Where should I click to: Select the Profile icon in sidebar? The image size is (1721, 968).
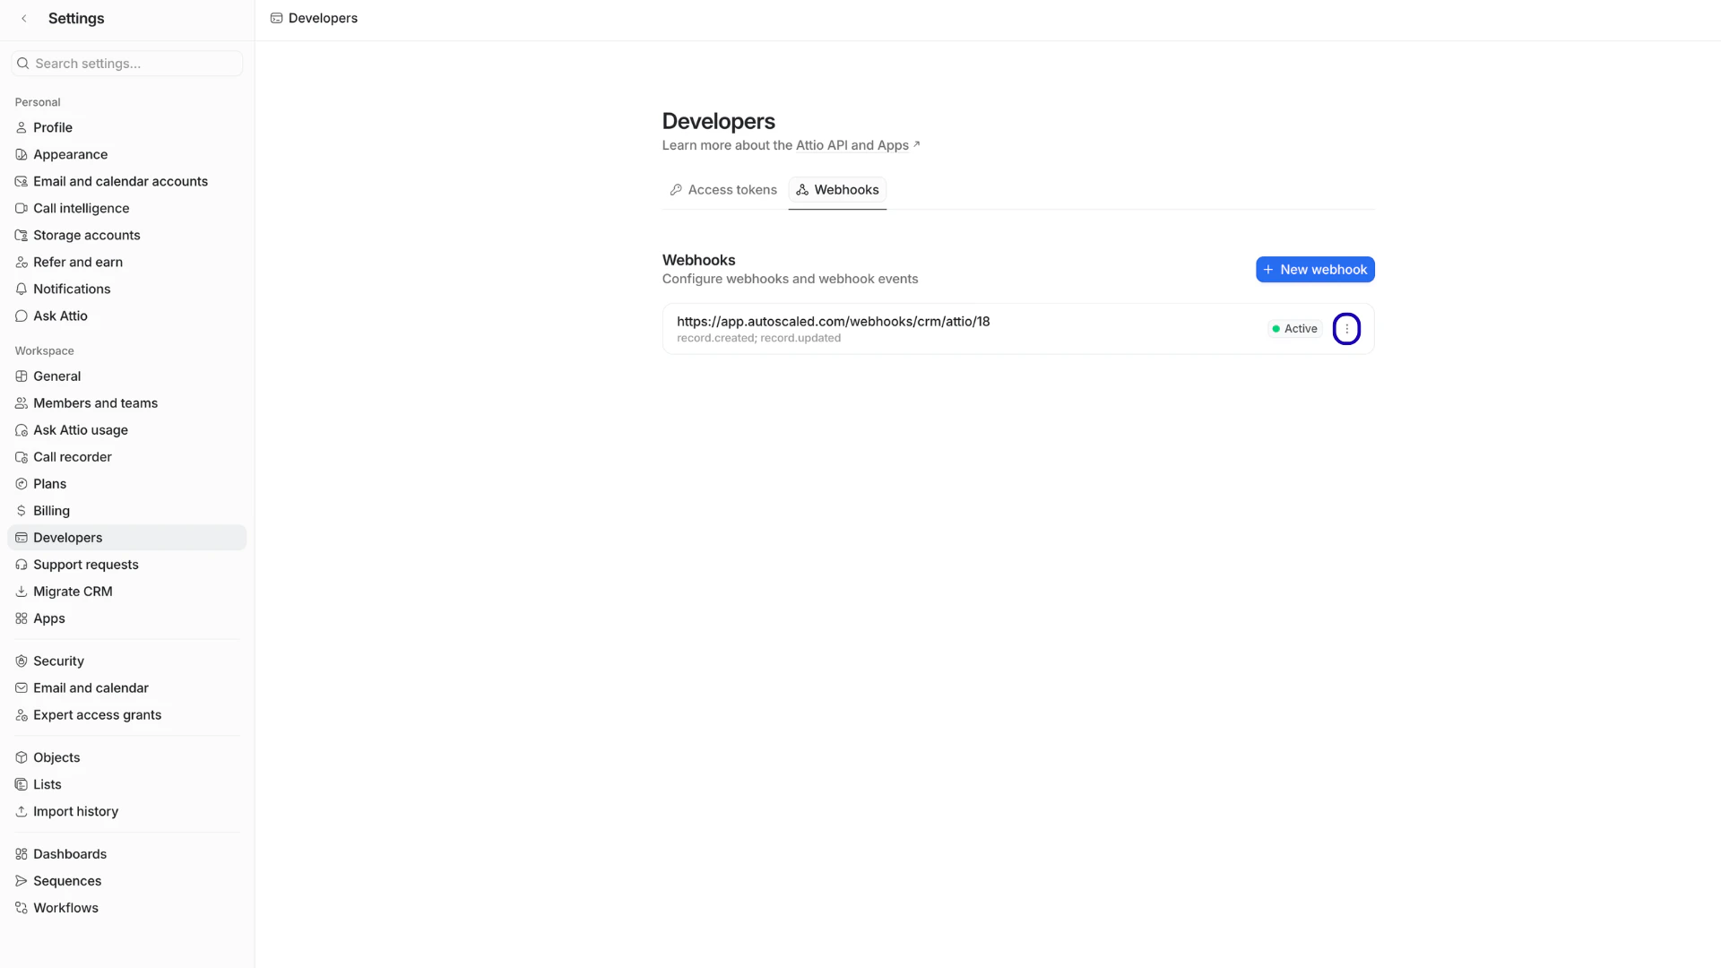22,127
